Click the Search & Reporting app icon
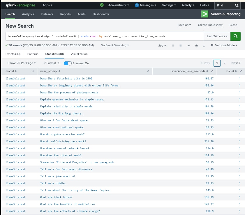The image size is (245, 215). [x=205, y=14]
